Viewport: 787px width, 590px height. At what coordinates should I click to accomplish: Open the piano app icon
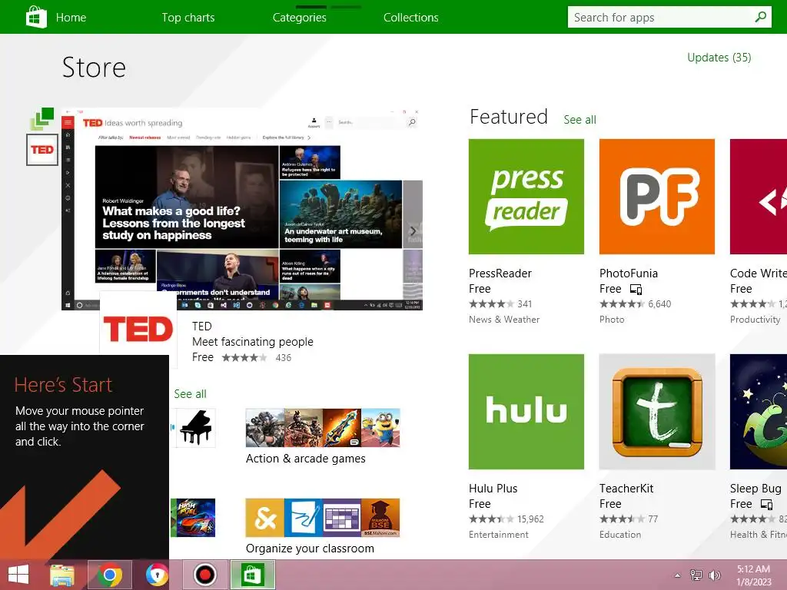tap(196, 427)
